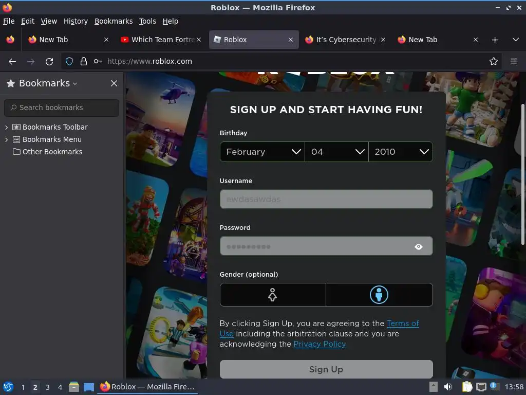Viewport: 526px width, 395px height.
Task: Show site security padlock info
Action: tap(84, 61)
